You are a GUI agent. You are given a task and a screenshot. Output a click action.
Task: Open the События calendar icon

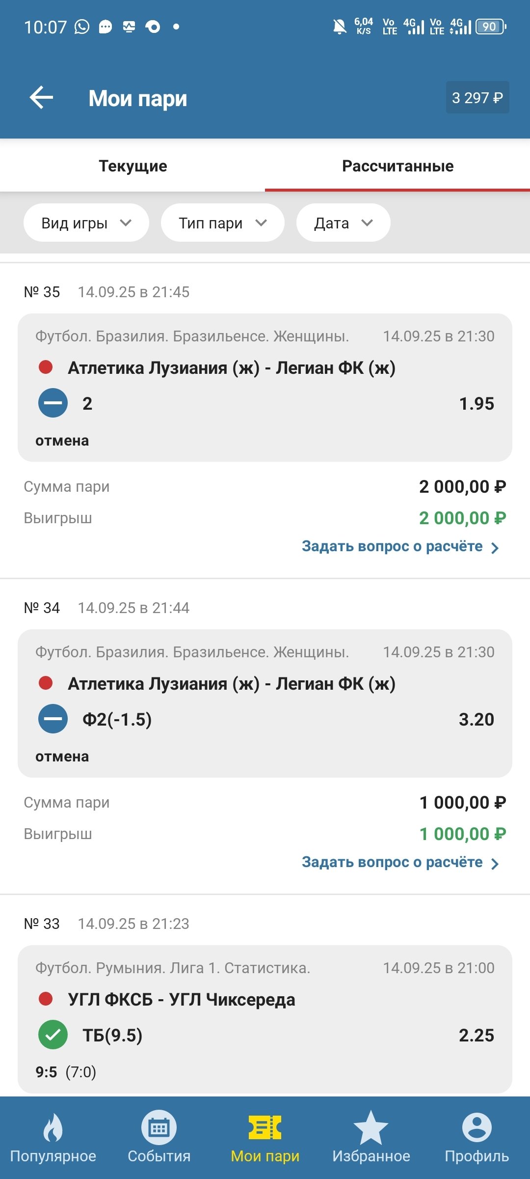(159, 1127)
